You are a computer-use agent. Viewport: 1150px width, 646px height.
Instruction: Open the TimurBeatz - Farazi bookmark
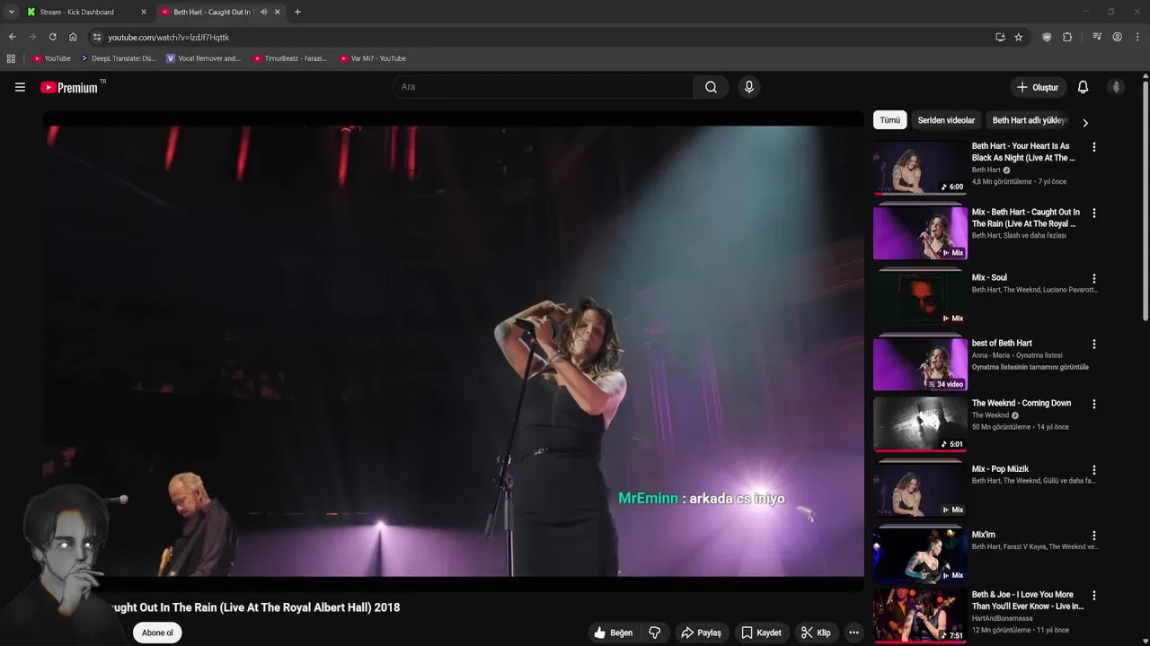coord(289,58)
